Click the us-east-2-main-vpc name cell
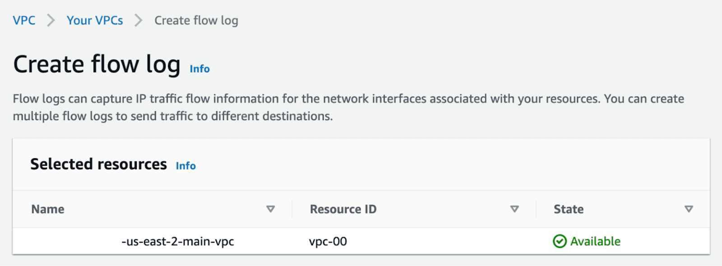This screenshot has width=722, height=266. click(x=178, y=242)
